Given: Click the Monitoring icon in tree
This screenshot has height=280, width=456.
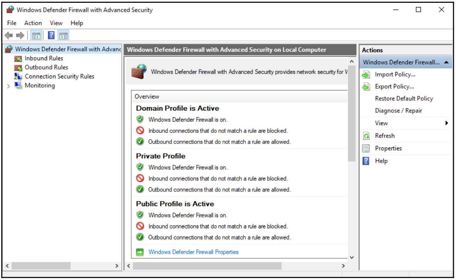Looking at the screenshot, I should 18,85.
